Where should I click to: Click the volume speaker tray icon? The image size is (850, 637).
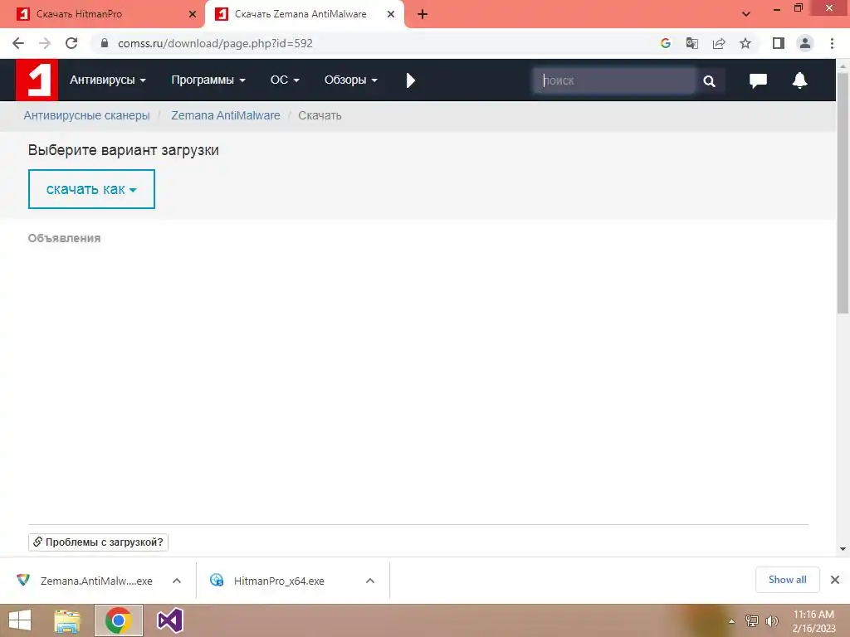click(771, 620)
